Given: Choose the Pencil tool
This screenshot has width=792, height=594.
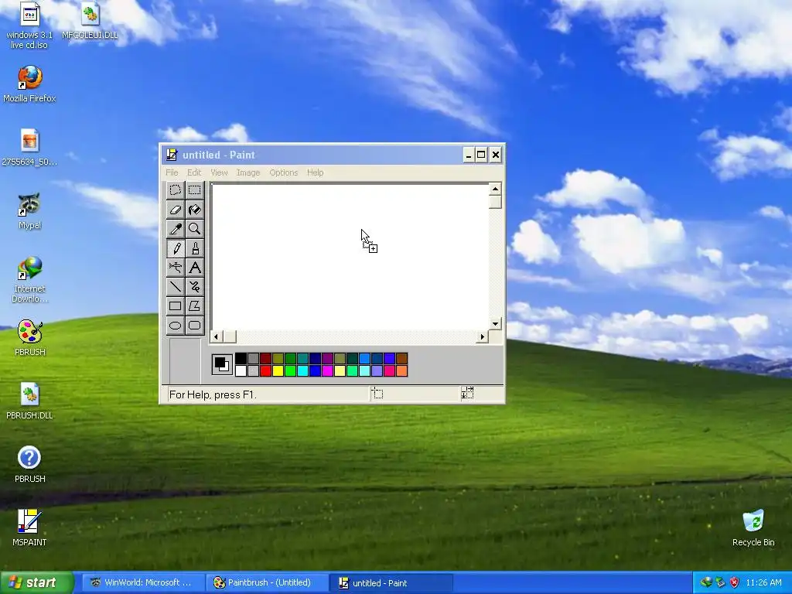Looking at the screenshot, I should (176, 248).
